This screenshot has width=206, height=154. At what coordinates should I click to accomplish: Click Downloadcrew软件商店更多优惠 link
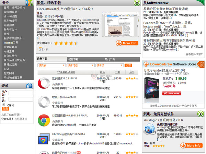[173, 106]
